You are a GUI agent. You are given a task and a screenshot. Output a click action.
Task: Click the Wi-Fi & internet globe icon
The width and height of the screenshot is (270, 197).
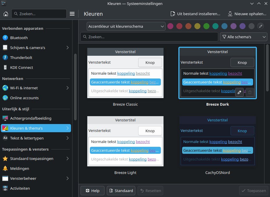pyautogui.click(x=5, y=88)
